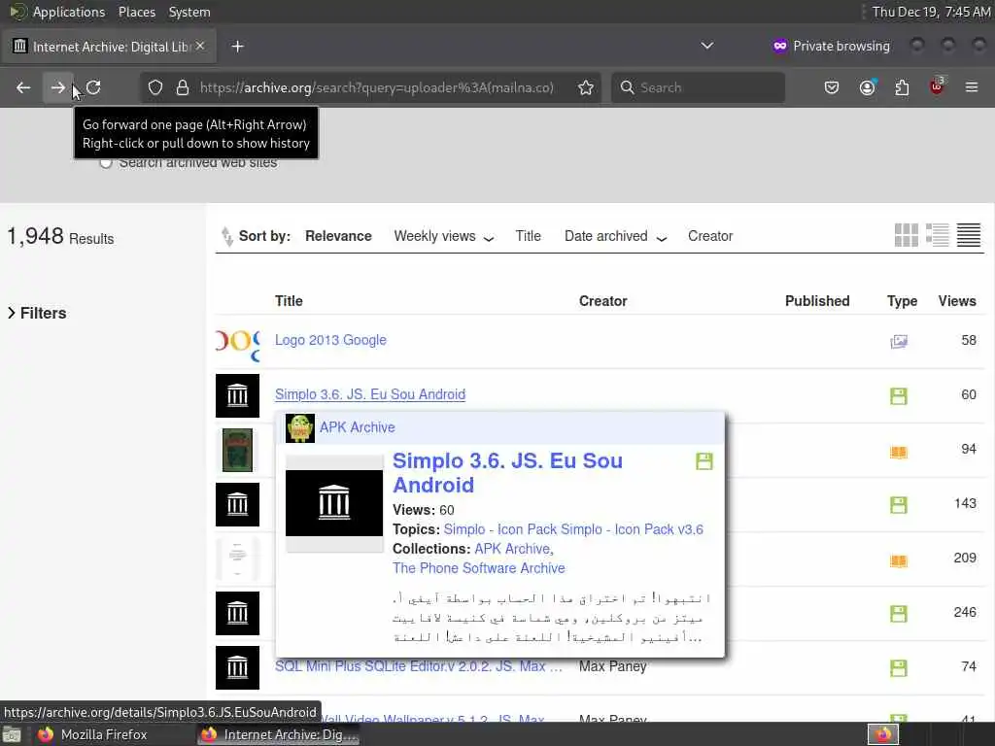Toggle sort direction arrows icon
This screenshot has height=746, width=995.
coord(226,236)
